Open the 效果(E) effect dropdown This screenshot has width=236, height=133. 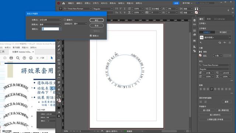point(50,20)
